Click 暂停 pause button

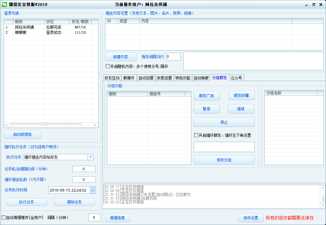pos(206,109)
